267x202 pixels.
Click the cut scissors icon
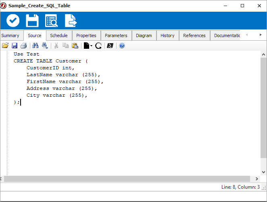point(56,46)
